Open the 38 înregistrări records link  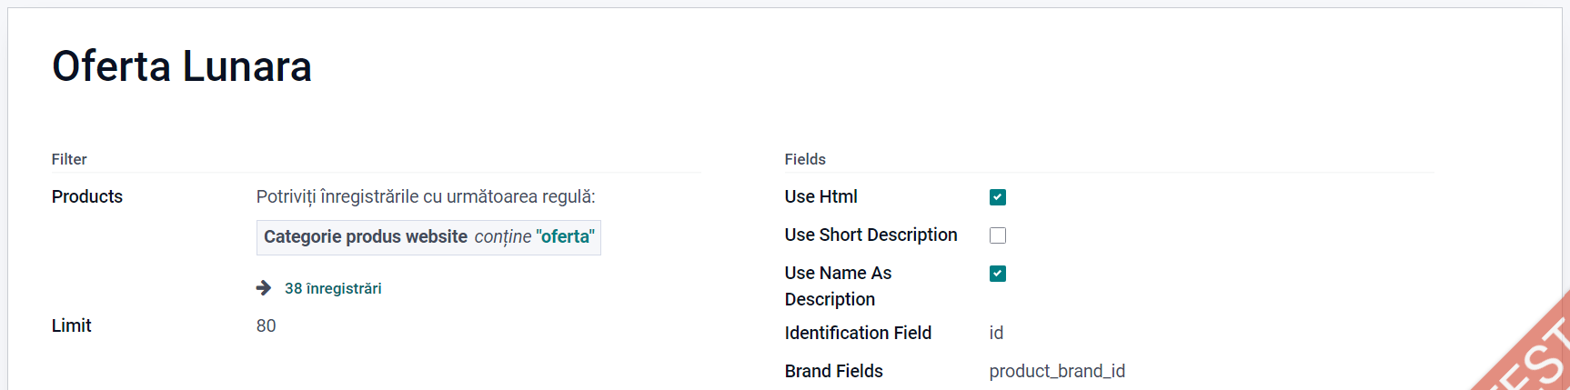coord(333,288)
